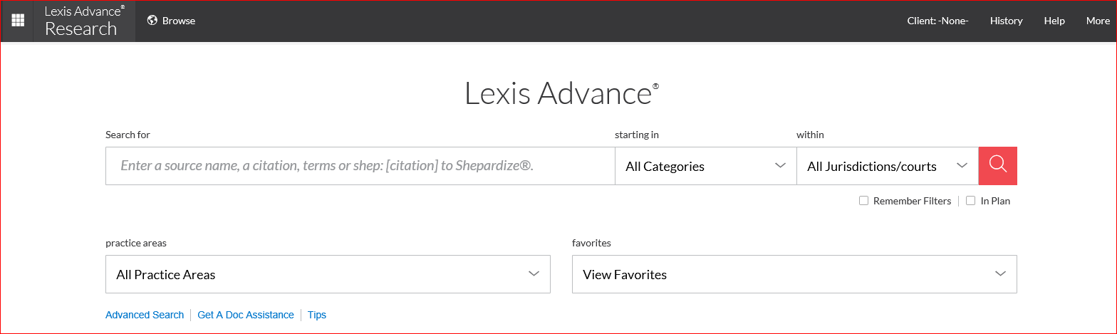
Task: Expand the All Categories chevron arrow
Action: (779, 166)
